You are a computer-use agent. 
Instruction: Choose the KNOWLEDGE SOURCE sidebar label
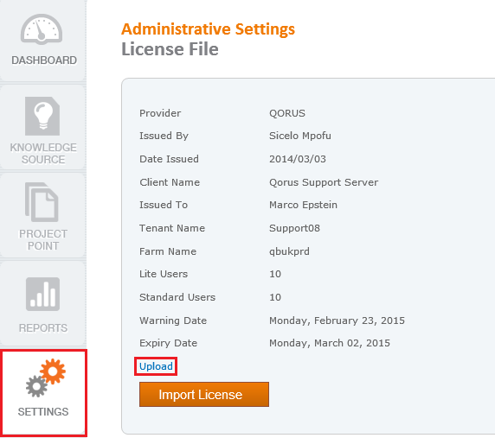43,154
